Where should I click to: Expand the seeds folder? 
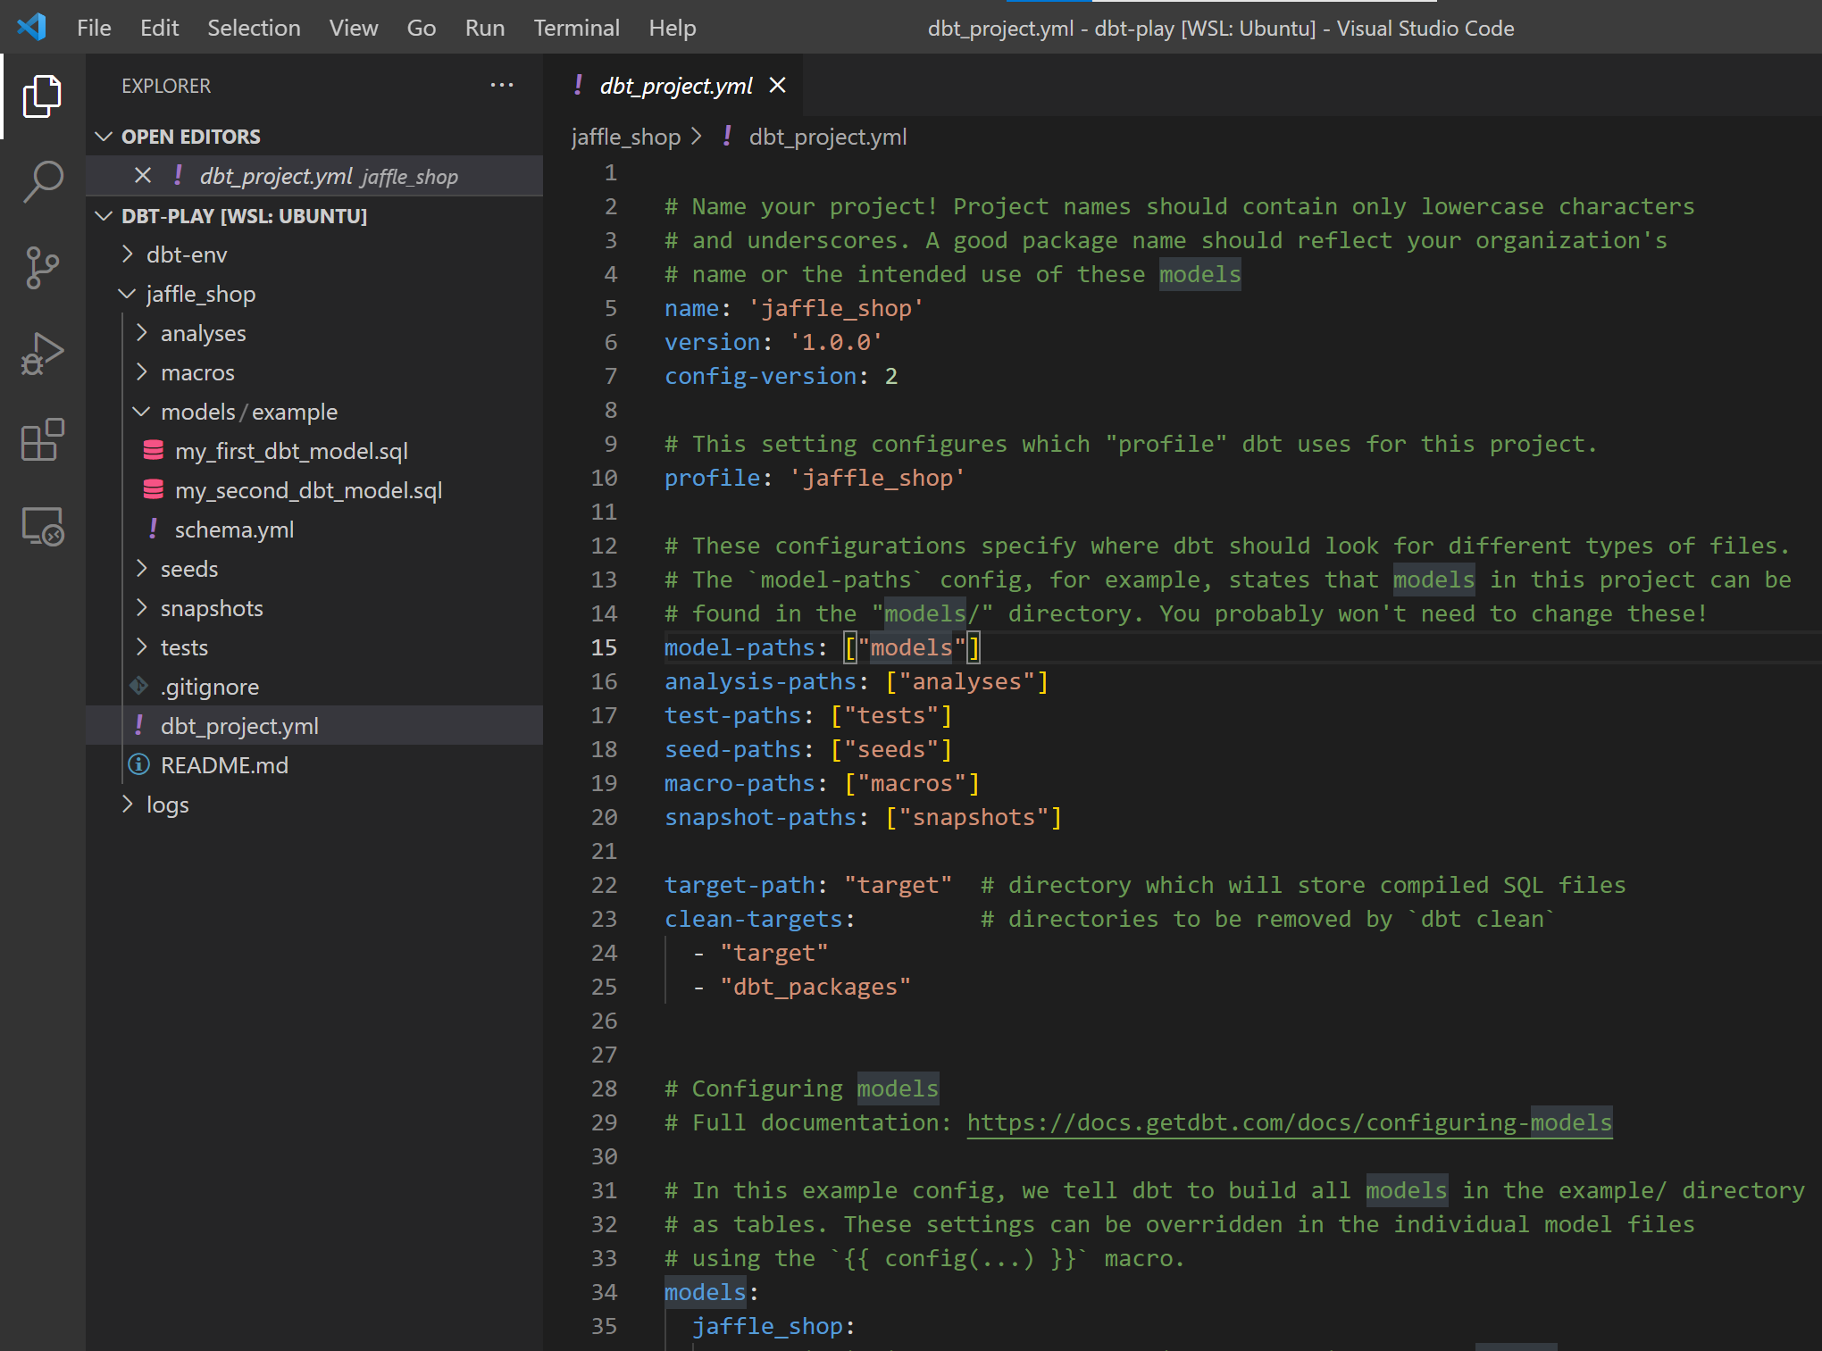click(x=142, y=569)
